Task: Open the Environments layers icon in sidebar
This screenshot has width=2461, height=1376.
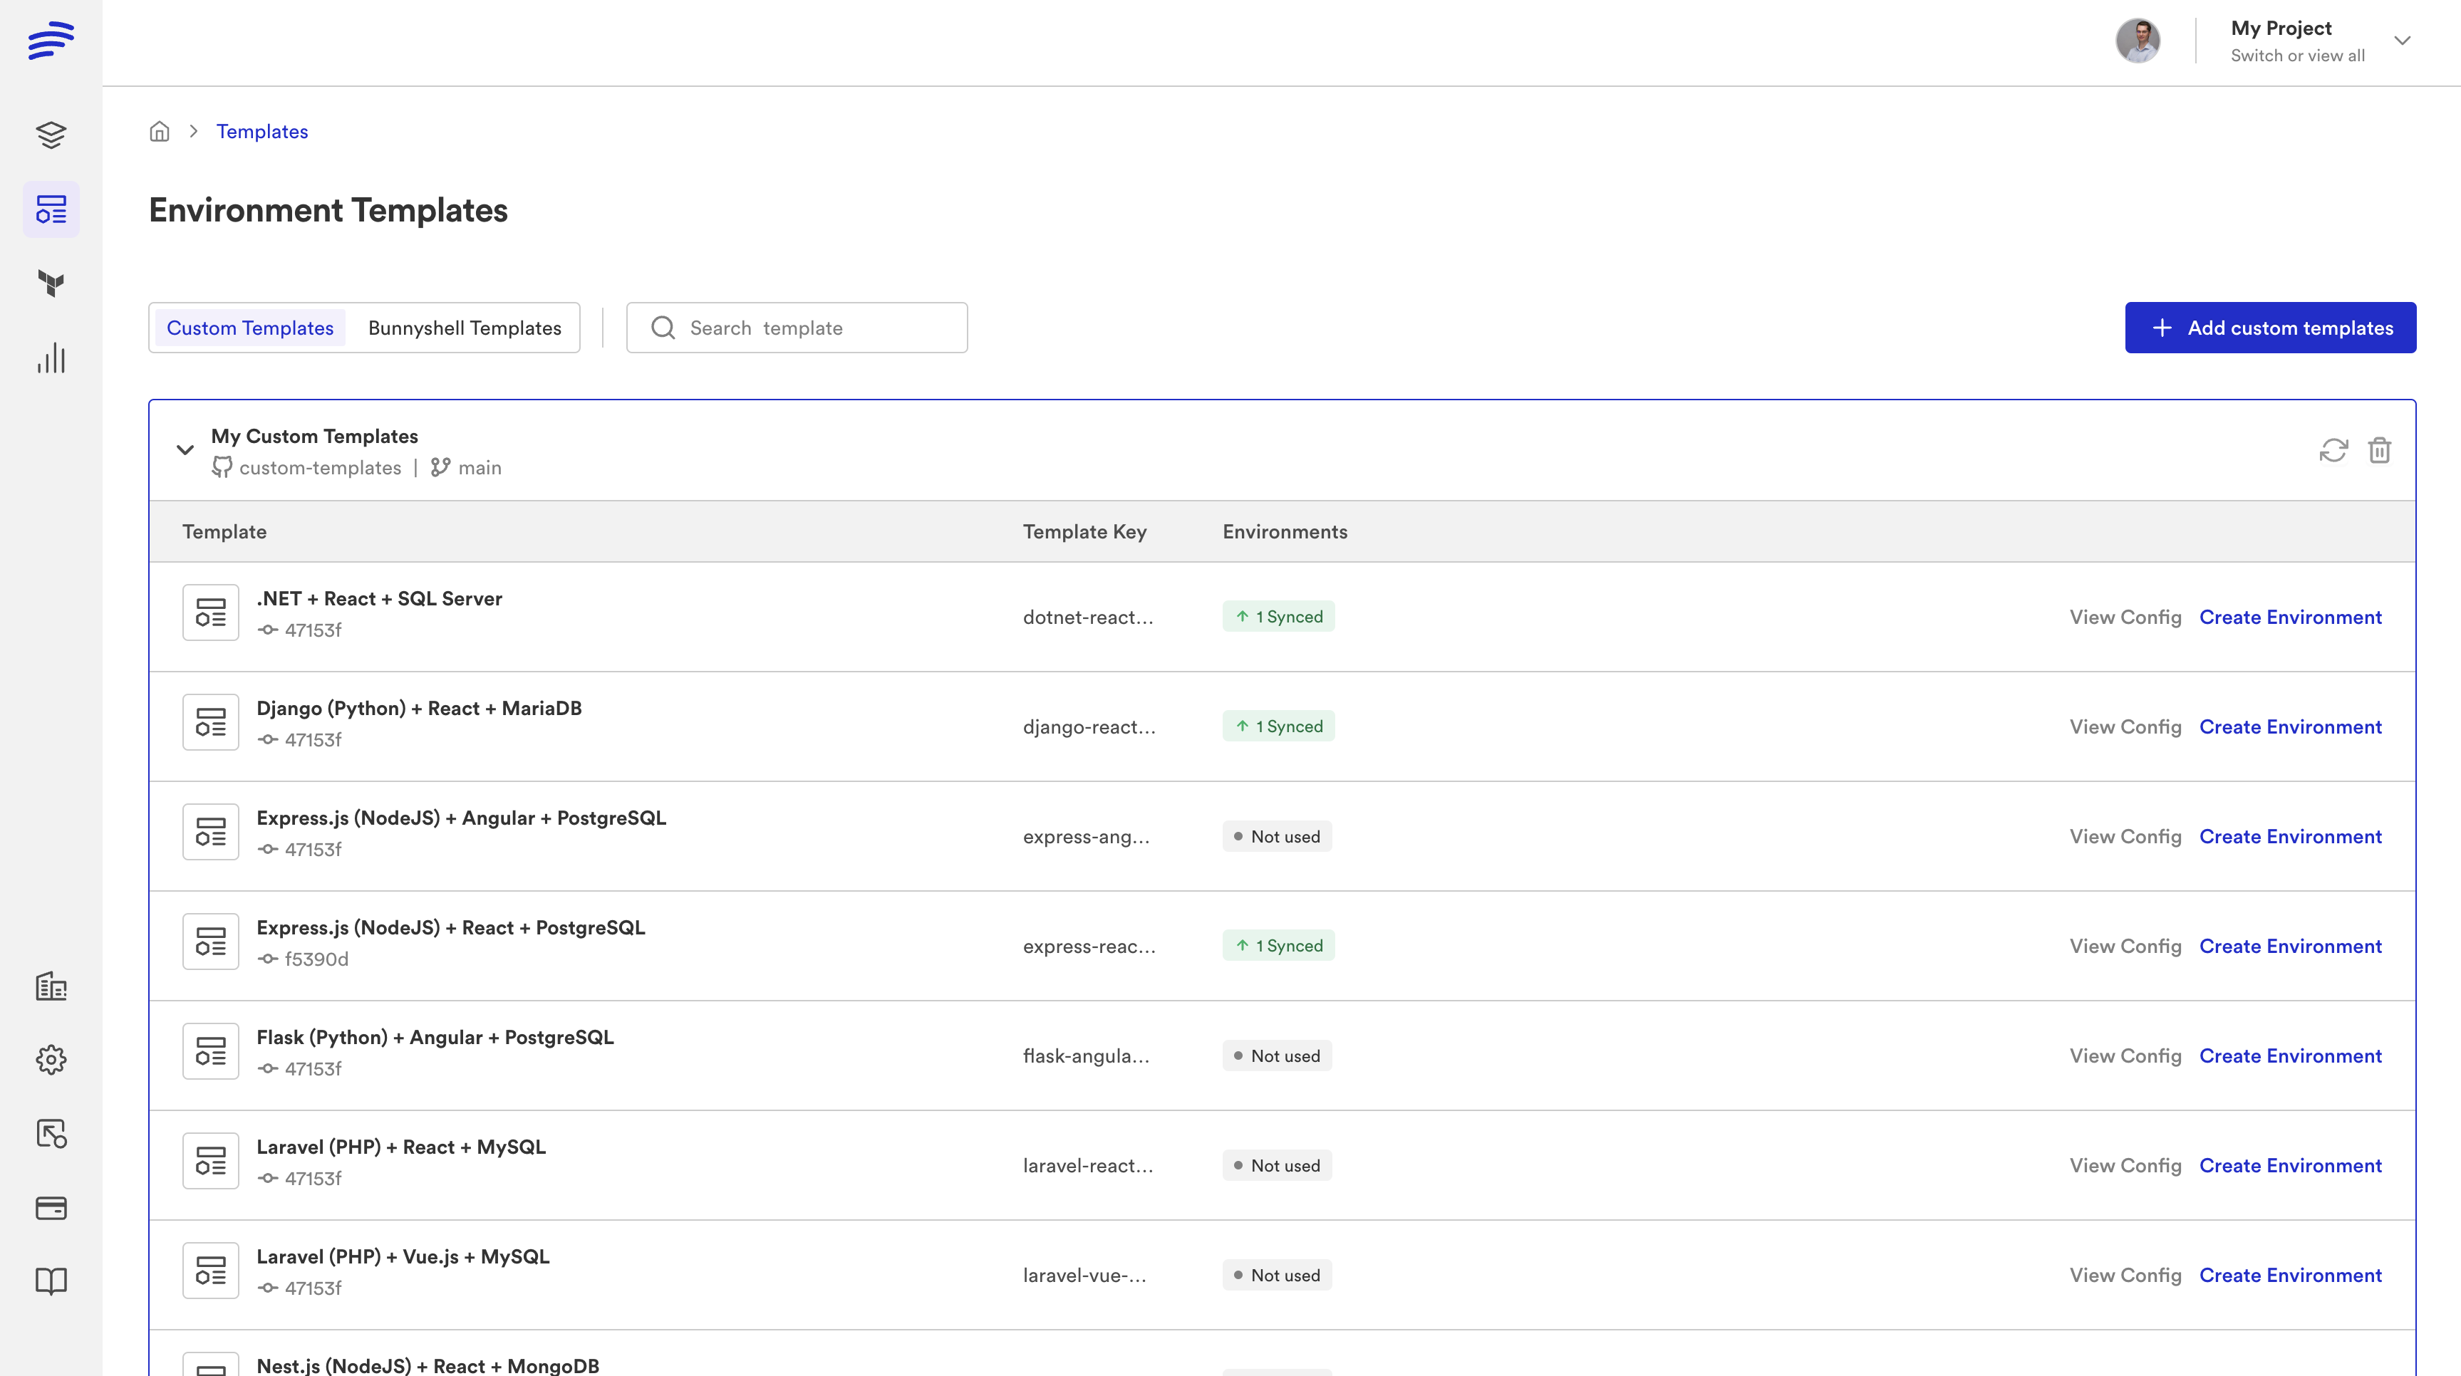Action: (51, 135)
